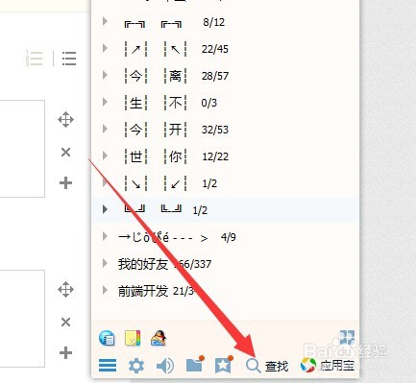Click the upper delete X icon
The image size is (416, 383).
tap(65, 153)
